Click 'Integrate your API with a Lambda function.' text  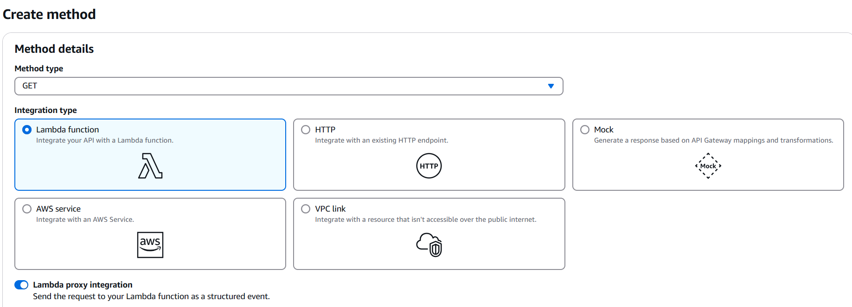pos(105,140)
